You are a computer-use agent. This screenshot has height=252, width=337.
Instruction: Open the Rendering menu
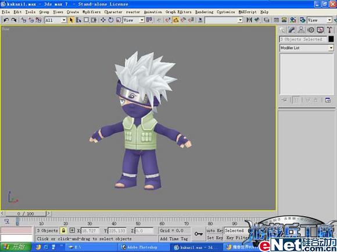(x=204, y=12)
